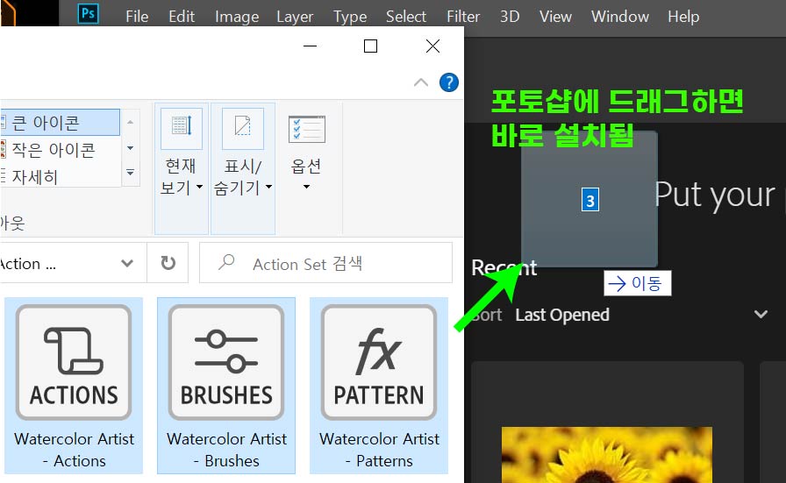Open the File menu in Photoshop
Screen dimensions: 786x483
pyautogui.click(x=137, y=17)
